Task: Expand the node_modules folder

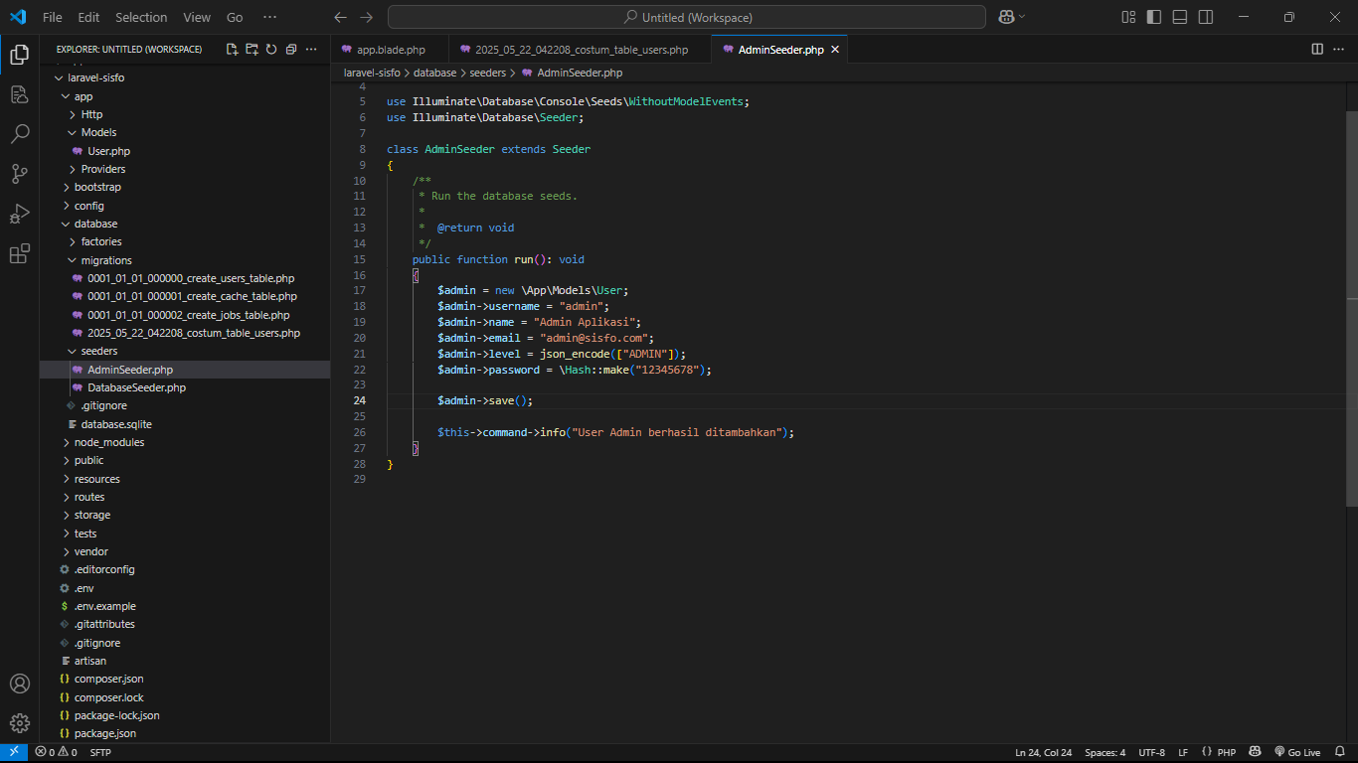Action: click(x=108, y=442)
